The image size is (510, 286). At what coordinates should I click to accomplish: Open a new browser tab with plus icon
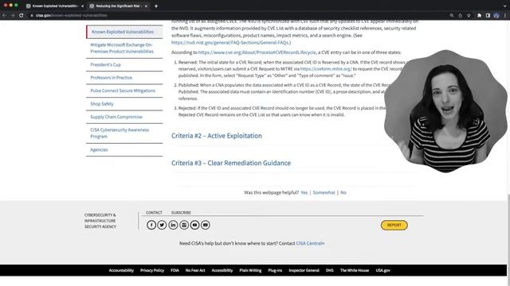[156, 6]
